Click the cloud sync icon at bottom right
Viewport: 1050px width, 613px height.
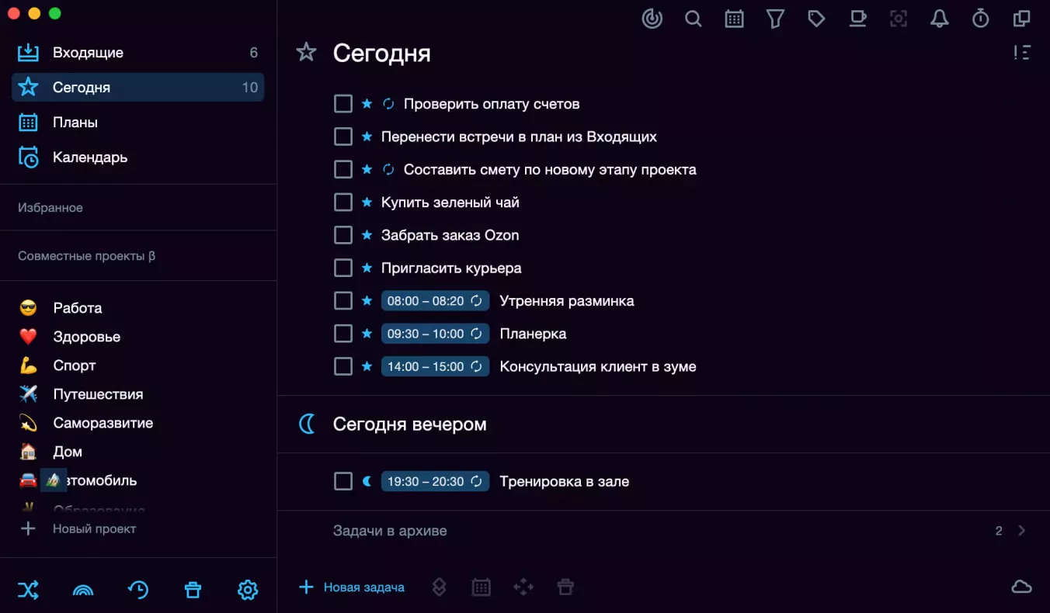(x=1022, y=587)
